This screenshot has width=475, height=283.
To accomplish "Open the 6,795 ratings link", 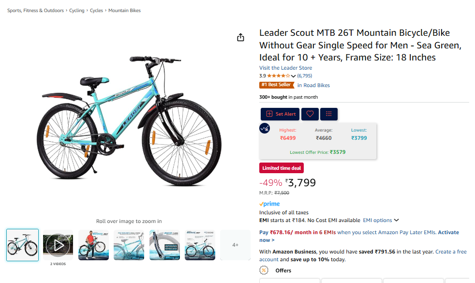I will click(x=305, y=76).
